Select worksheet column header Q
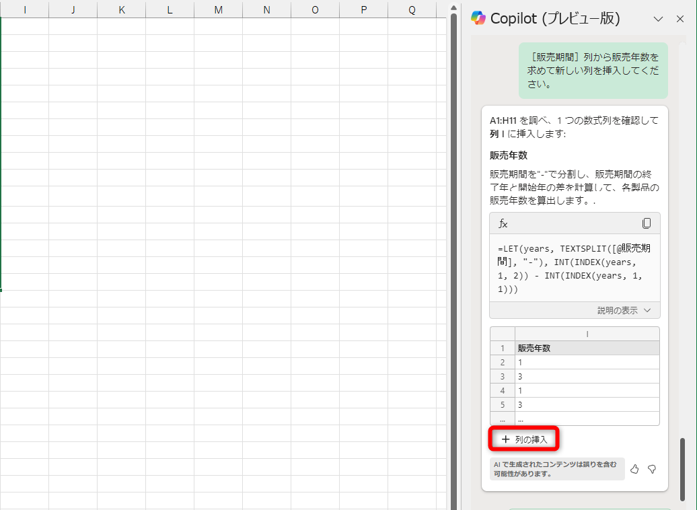Screen dimensions: 697x510 pos(412,9)
